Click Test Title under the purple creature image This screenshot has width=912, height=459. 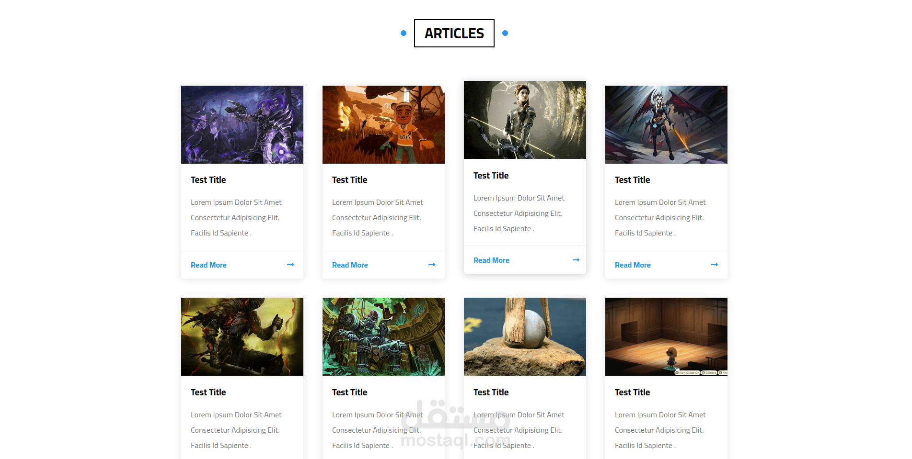(208, 180)
